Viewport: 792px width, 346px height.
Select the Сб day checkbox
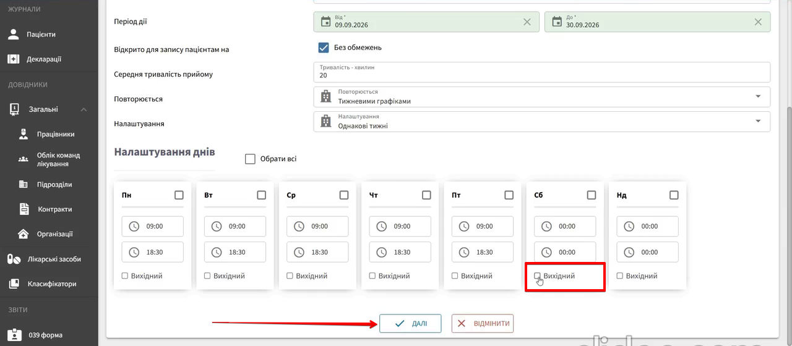592,195
